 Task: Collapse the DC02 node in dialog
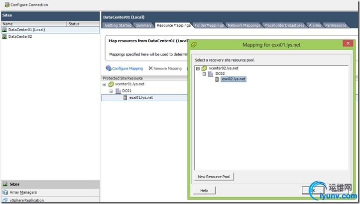click(204, 74)
